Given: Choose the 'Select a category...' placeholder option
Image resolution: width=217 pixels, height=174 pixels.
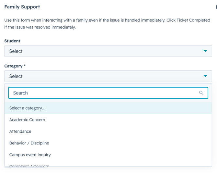Looking at the screenshot, I should (x=108, y=108).
